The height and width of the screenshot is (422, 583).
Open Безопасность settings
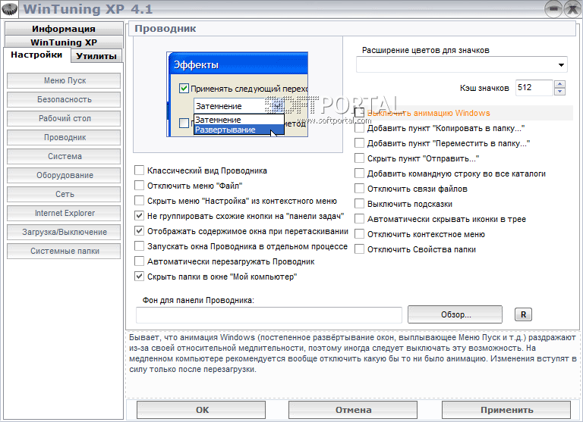click(64, 99)
